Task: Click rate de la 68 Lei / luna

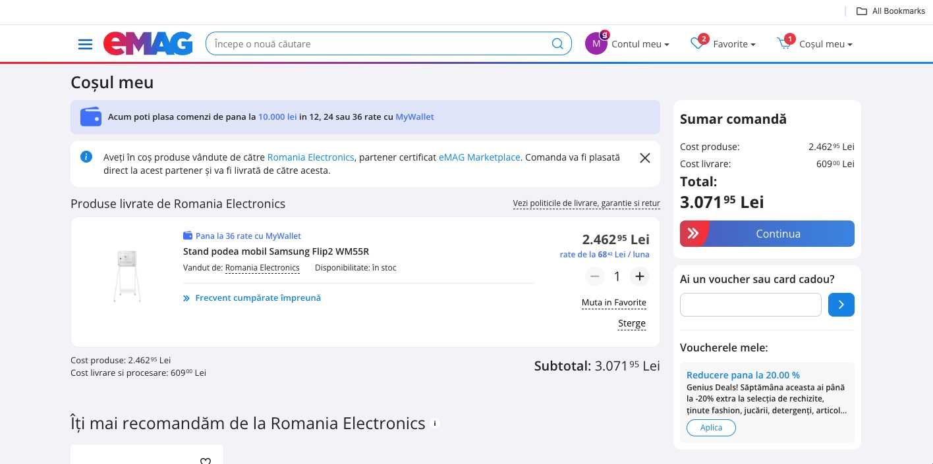Action: point(605,255)
